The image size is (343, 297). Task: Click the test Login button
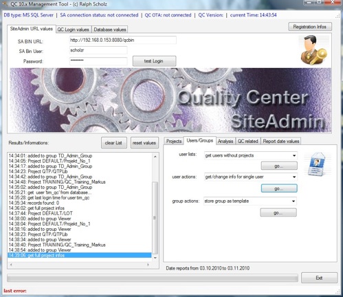pos(154,61)
